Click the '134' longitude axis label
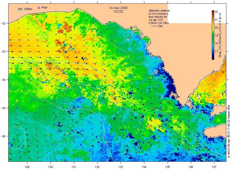This screenshot has width=232, height=170. click(144, 167)
